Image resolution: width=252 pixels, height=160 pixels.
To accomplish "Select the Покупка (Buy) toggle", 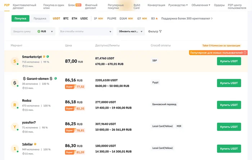I will click(x=20, y=18).
